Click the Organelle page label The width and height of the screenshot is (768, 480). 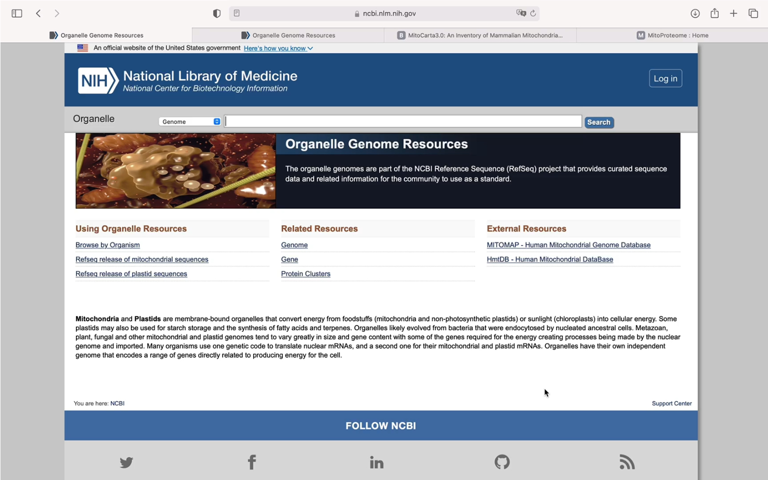click(x=94, y=119)
